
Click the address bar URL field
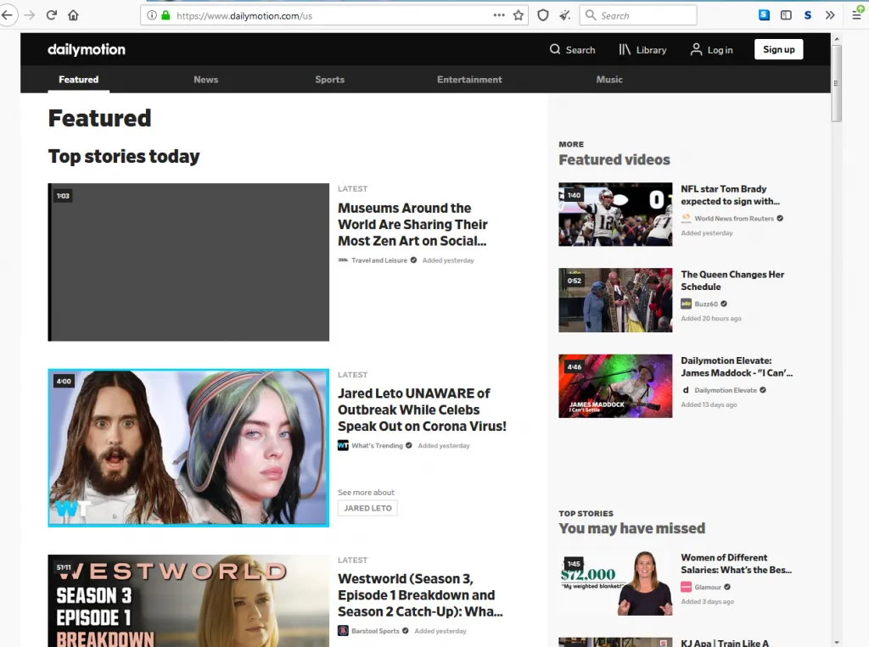tap(333, 15)
